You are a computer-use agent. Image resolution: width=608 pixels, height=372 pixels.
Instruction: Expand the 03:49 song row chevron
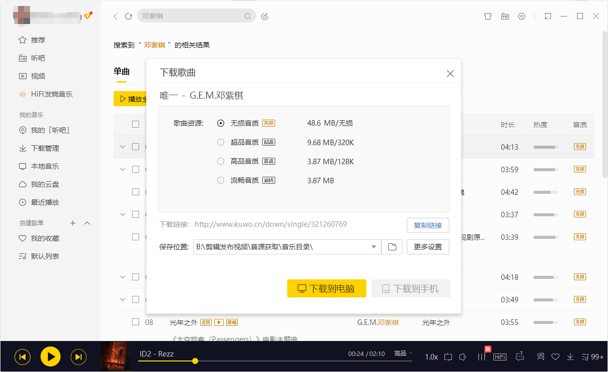(x=123, y=299)
